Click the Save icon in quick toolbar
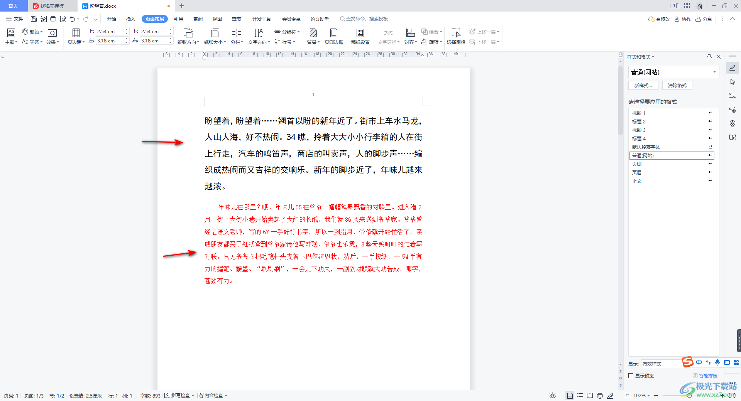This screenshot has height=401, width=741. pyautogui.click(x=34, y=19)
